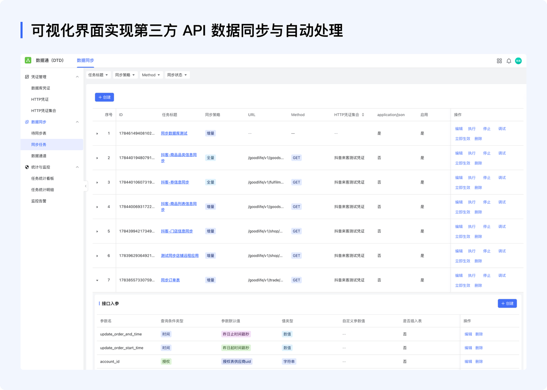
Task: Open 监控告警 in the sidebar
Action: (39, 201)
